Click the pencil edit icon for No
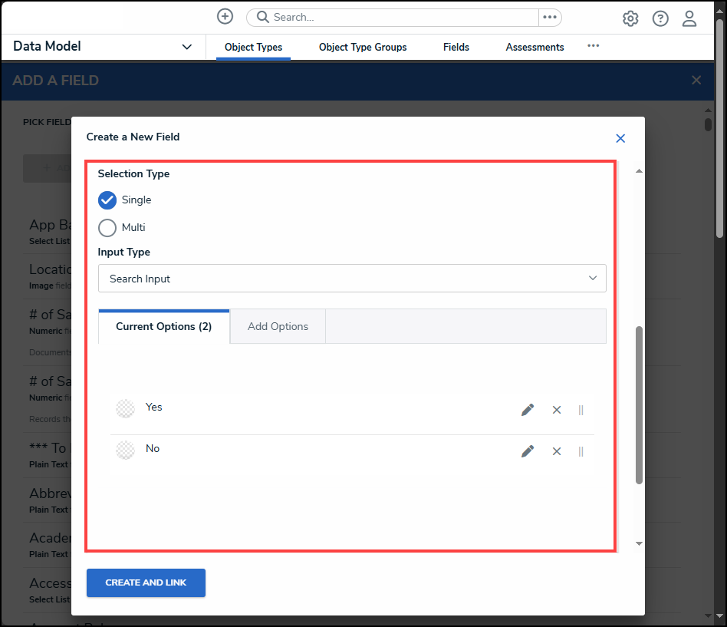Image resolution: width=727 pixels, height=627 pixels. [527, 451]
